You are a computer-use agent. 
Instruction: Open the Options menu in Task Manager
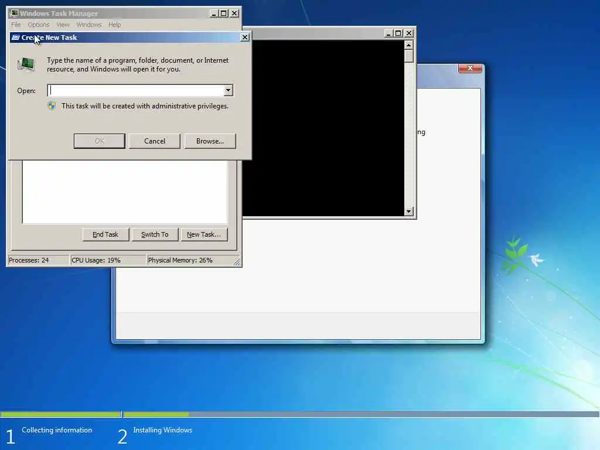(39, 25)
